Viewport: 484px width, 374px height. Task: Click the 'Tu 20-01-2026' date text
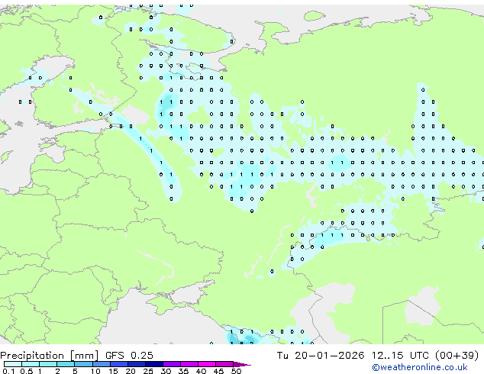321,356
